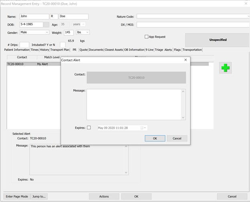Switch to the Triage tab
The width and height of the screenshot is (250, 202).
159,50
